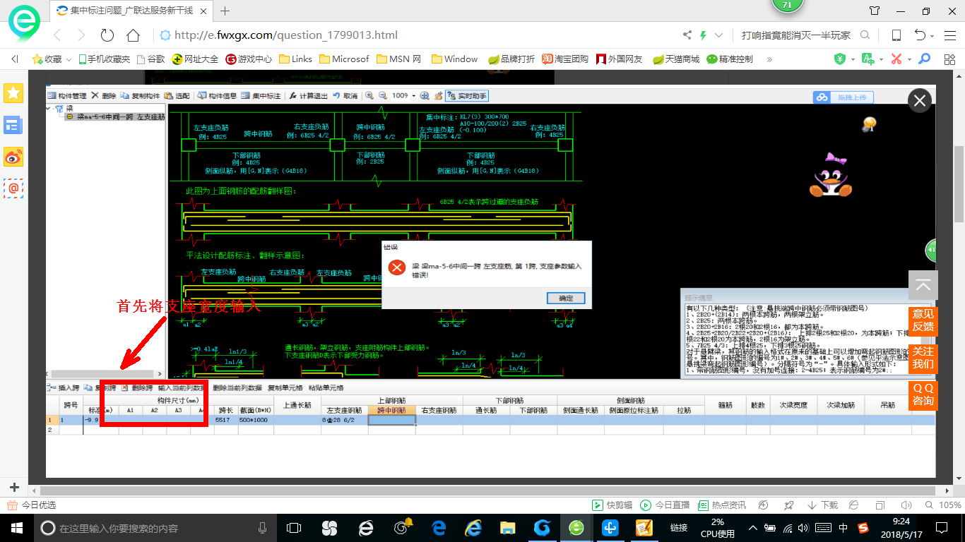Click the QQ咨询 consult button

pos(923,395)
